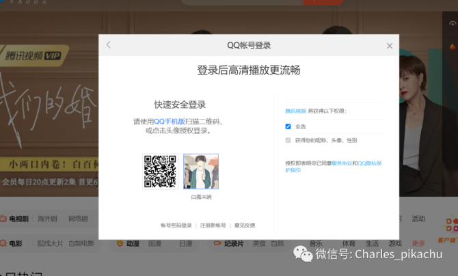458x276 pixels.
Task: Select 体育 in background page
Action: 349,244
